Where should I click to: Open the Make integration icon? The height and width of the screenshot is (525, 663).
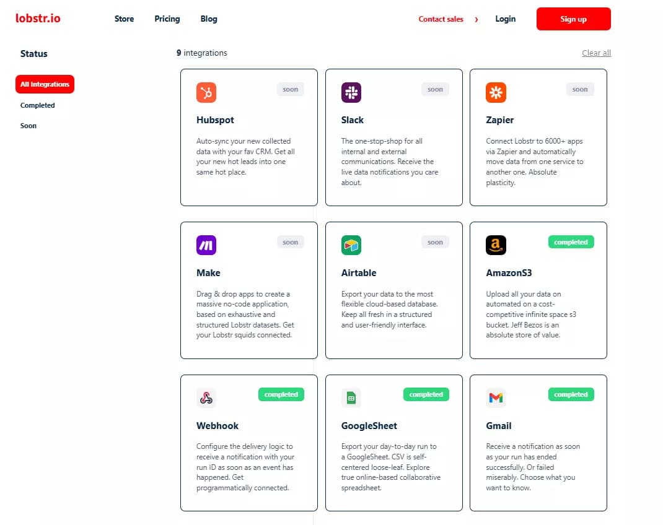pyautogui.click(x=206, y=245)
